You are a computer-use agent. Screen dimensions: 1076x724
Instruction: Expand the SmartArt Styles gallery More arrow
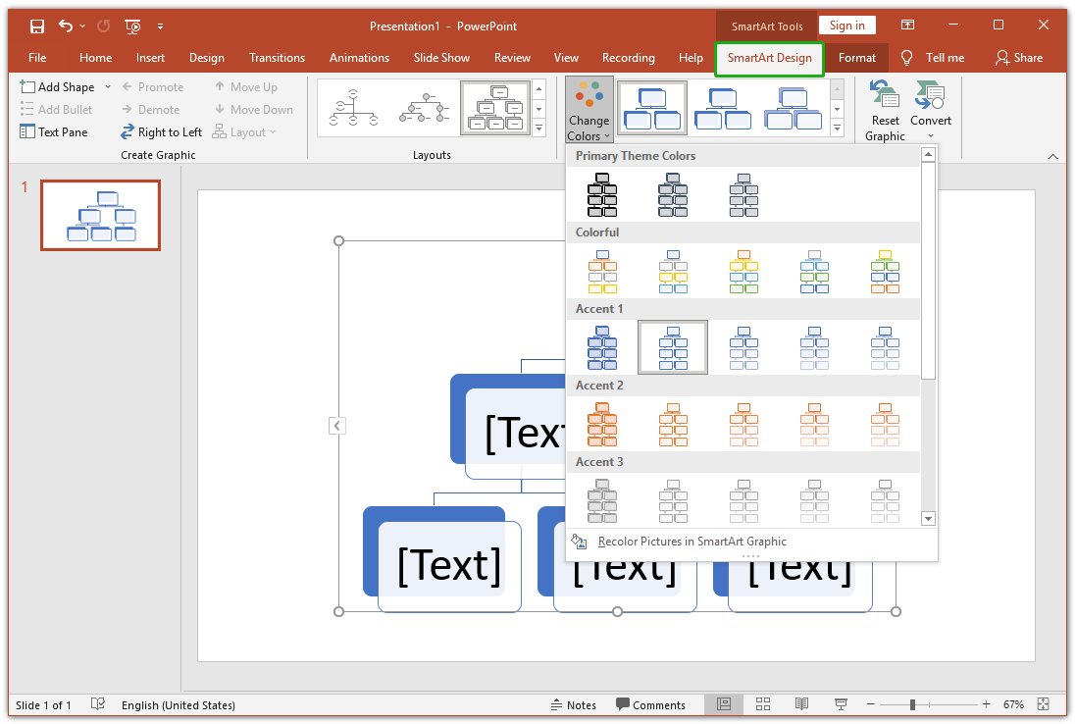838,128
